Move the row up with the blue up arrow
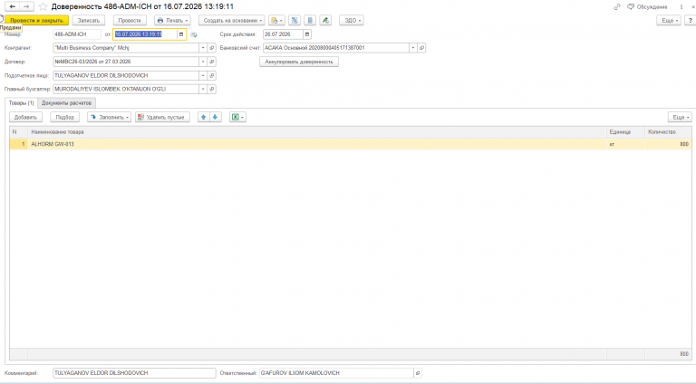Screen dimensions: 696x384 pos(203,117)
